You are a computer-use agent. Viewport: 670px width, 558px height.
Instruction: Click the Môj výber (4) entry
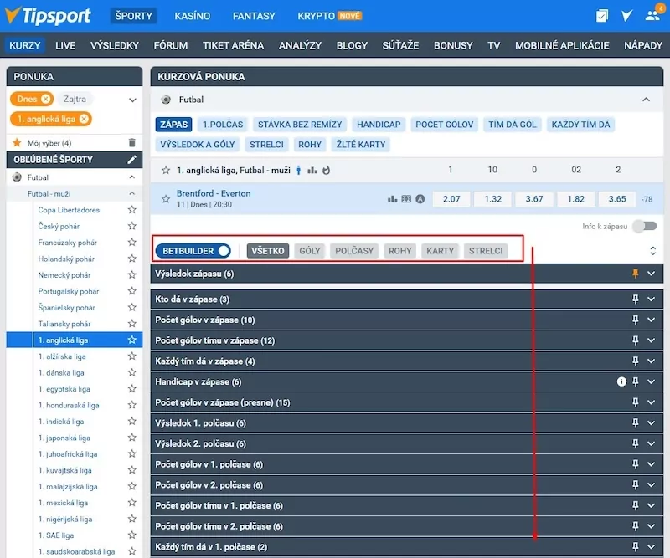[x=49, y=143]
